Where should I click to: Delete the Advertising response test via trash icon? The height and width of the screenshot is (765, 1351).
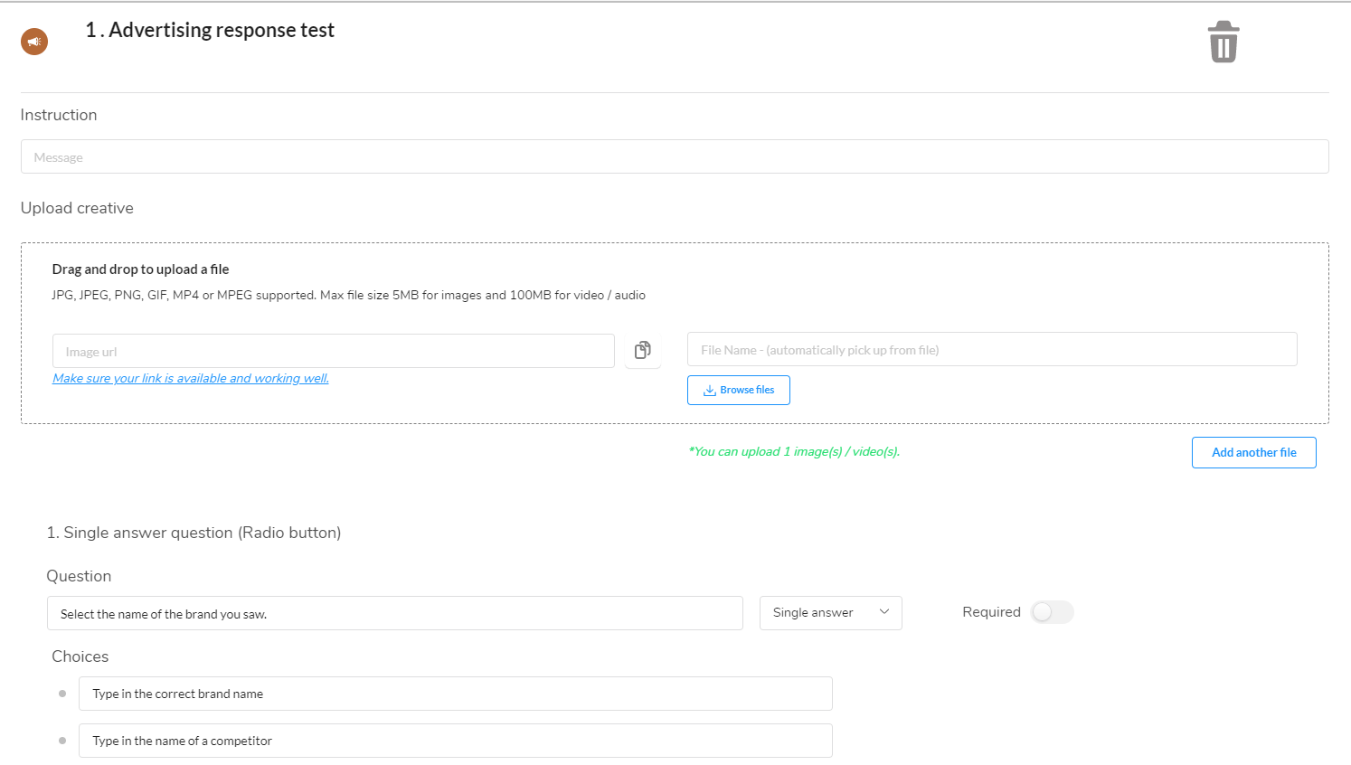coord(1223,41)
